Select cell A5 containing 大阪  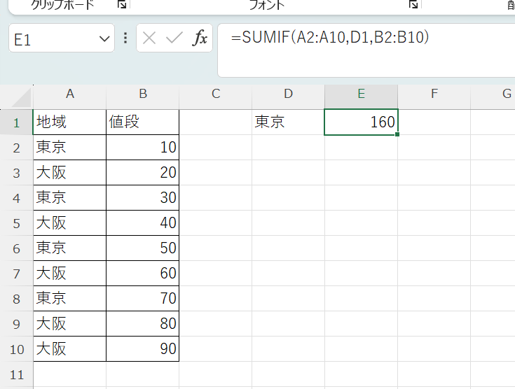(69, 222)
